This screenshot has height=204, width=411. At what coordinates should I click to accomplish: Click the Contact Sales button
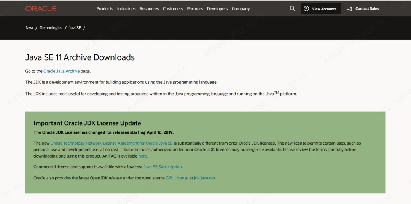[x=364, y=8]
